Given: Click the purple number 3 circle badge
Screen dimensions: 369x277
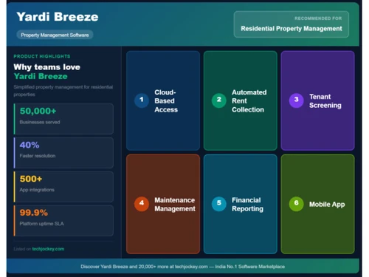Looking at the screenshot, I should tap(296, 100).
